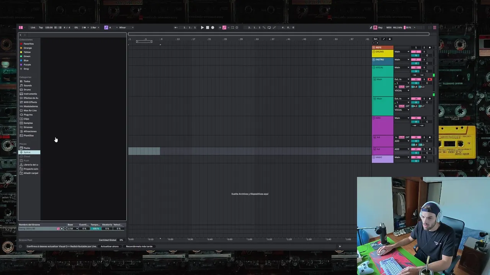Solo the REFE track
Image resolution: width=490 pixels, height=275 pixels.
pyautogui.click(x=424, y=47)
